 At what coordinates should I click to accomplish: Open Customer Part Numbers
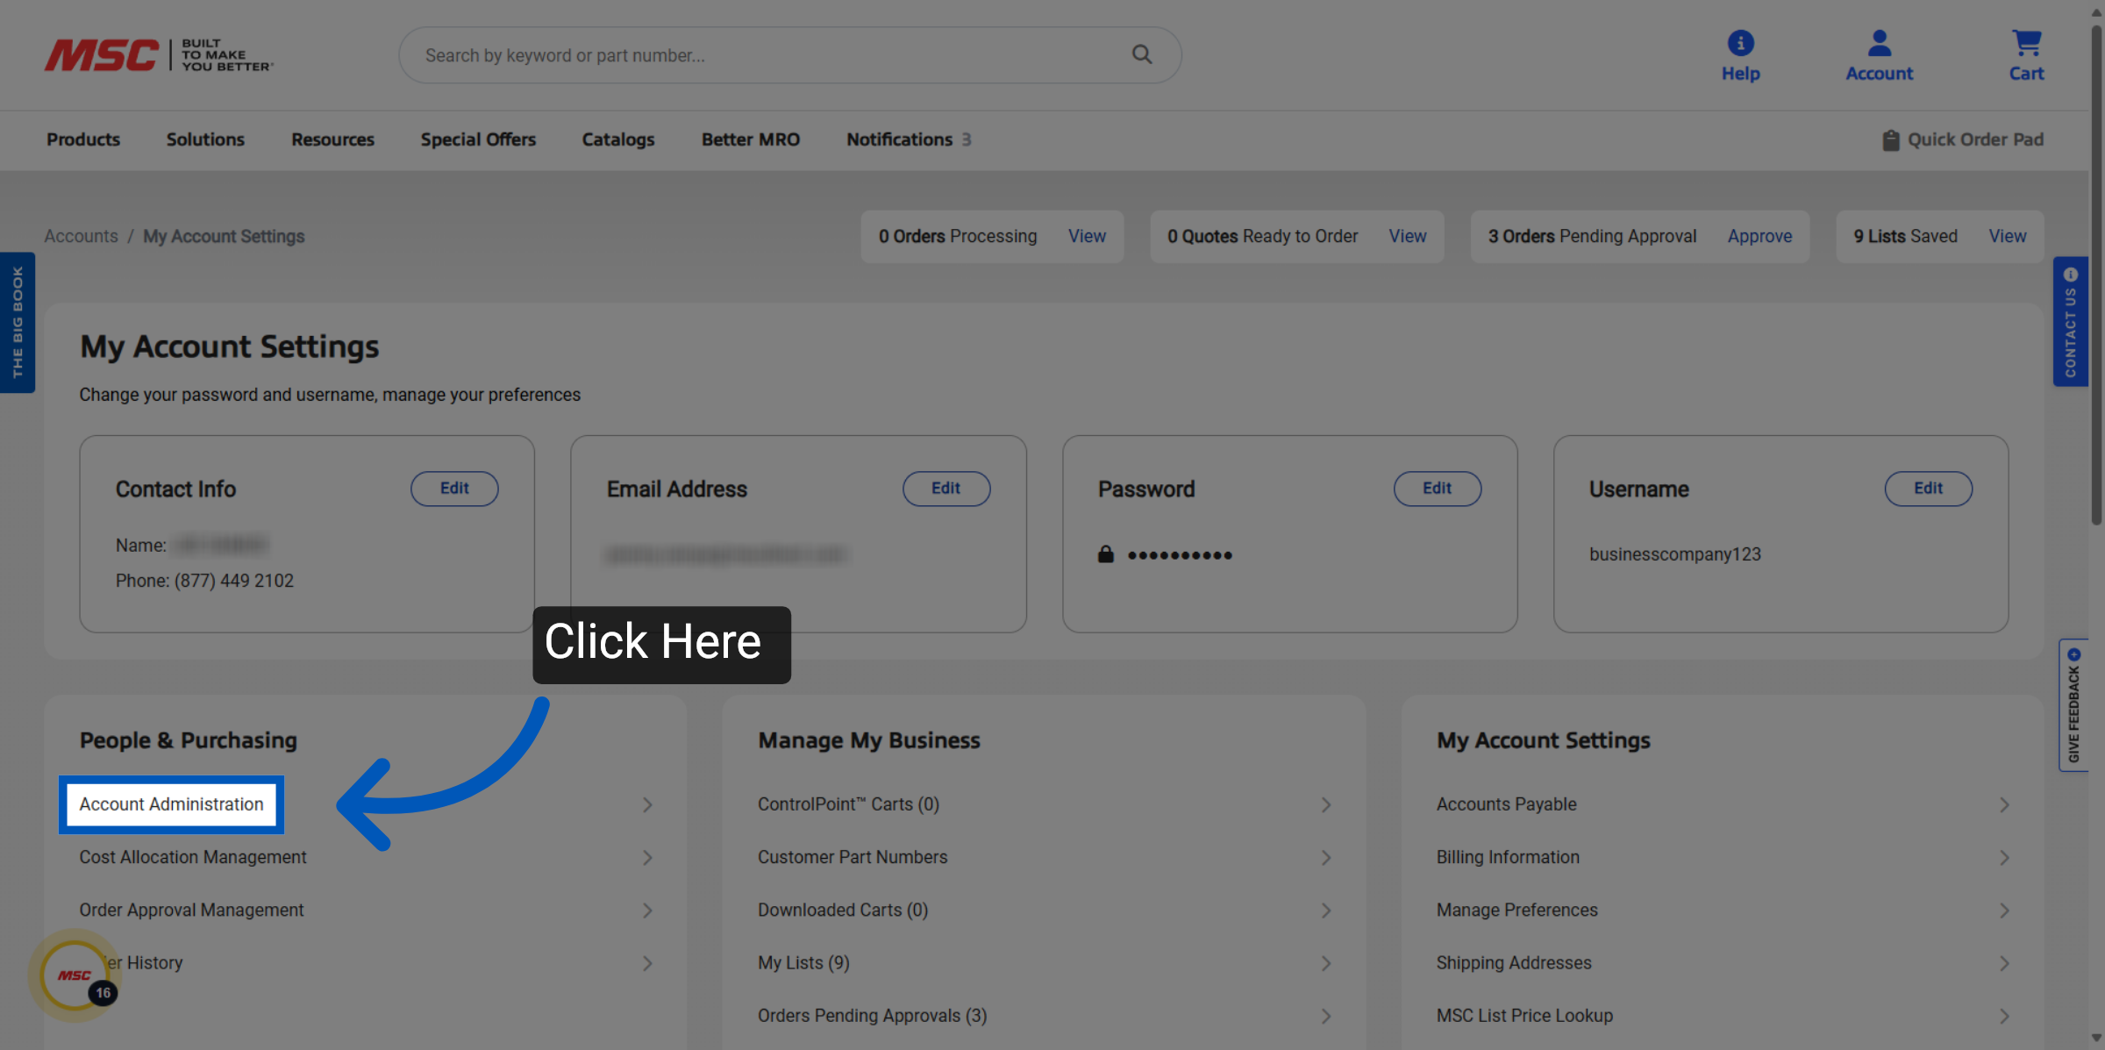853,857
